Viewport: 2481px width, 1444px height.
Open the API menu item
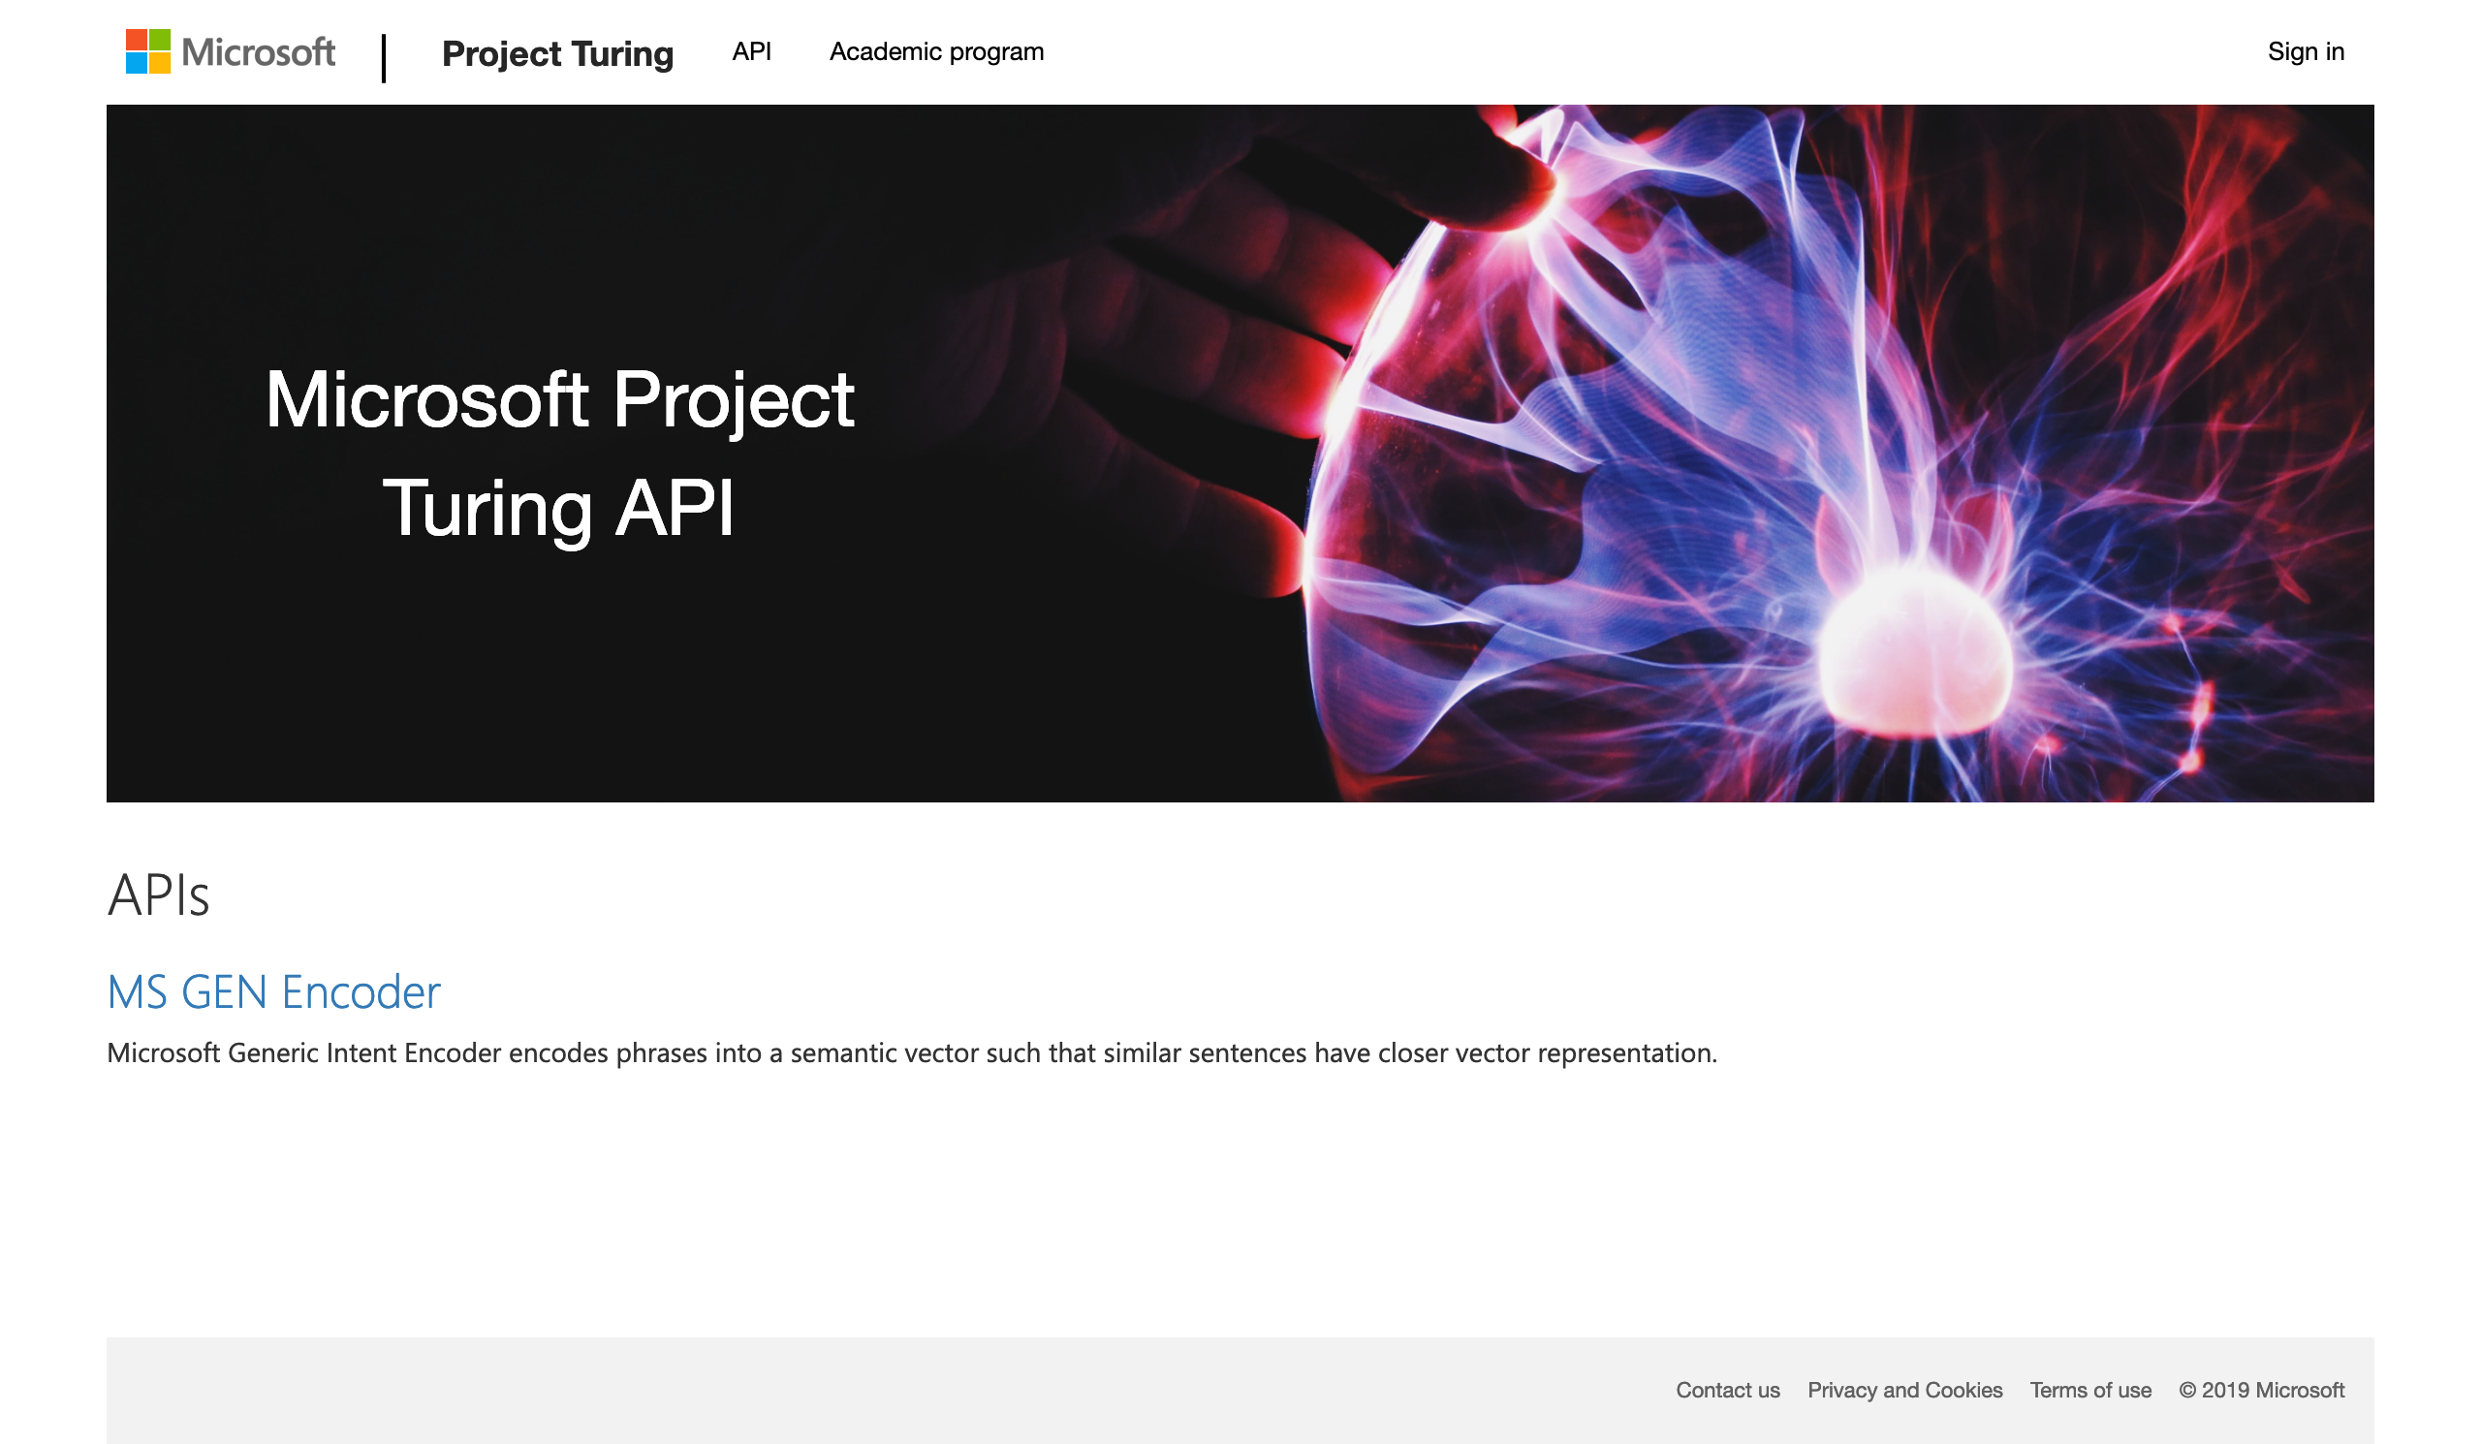(x=751, y=51)
